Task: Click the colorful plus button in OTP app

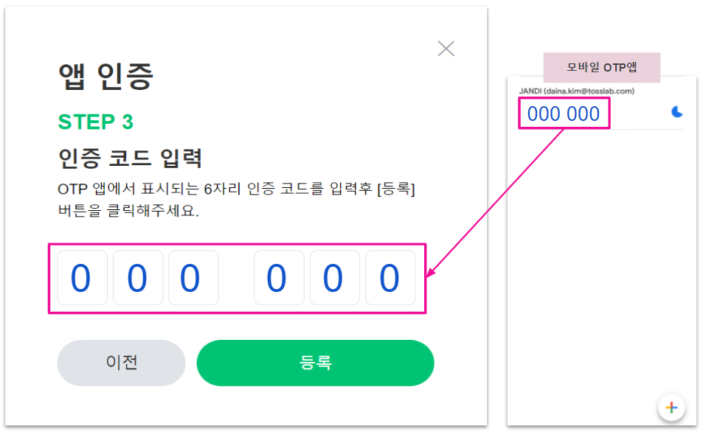Action: (x=671, y=407)
